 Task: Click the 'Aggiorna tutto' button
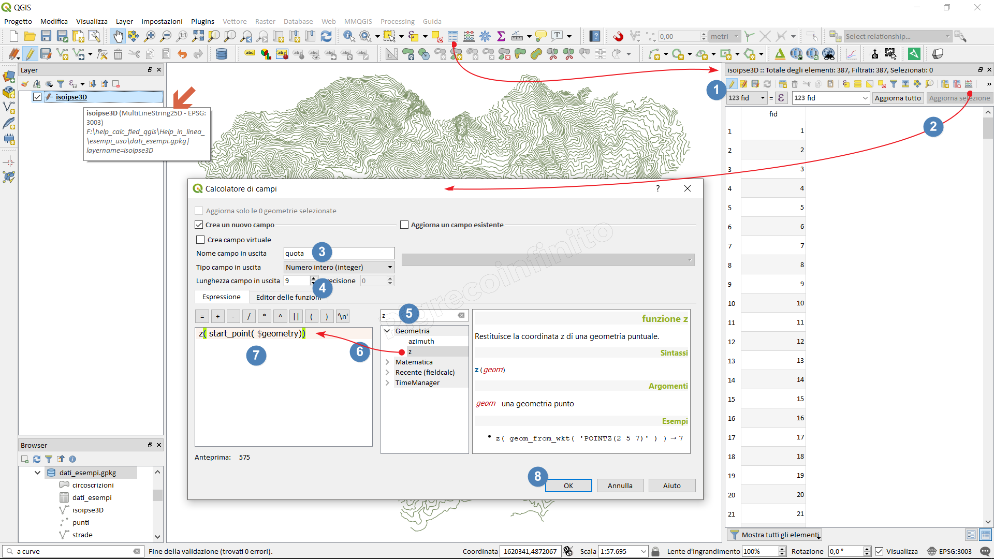(898, 98)
